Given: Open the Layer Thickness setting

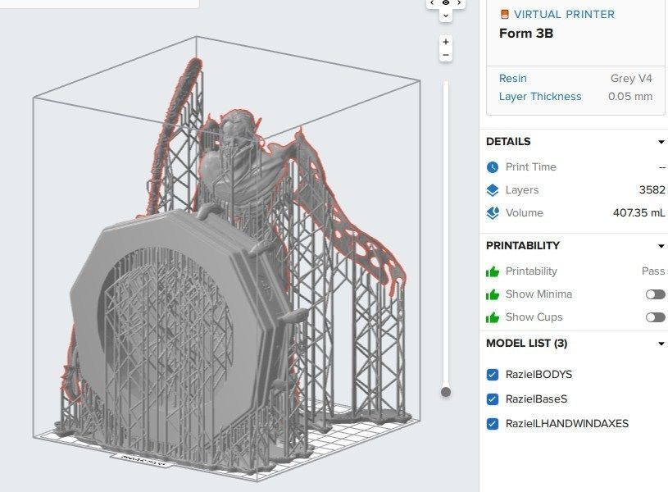Looking at the screenshot, I should click(x=540, y=97).
